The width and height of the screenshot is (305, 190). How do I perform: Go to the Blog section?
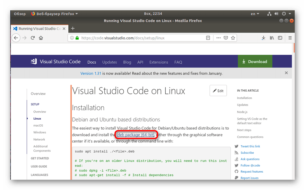(127, 62)
